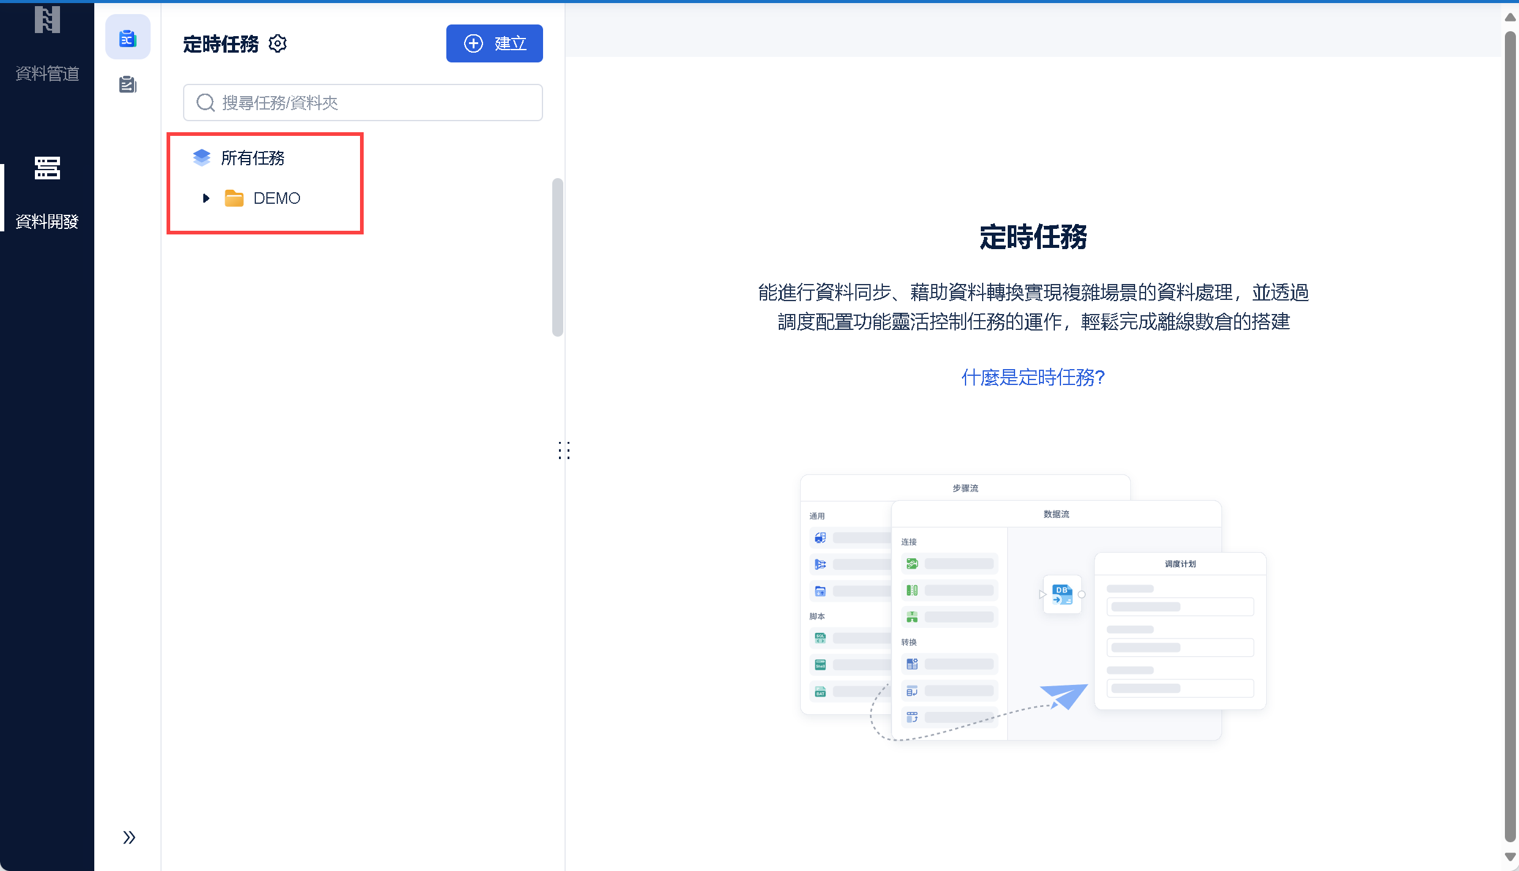Click the layers icon for 所有任務
The height and width of the screenshot is (871, 1519).
201,158
